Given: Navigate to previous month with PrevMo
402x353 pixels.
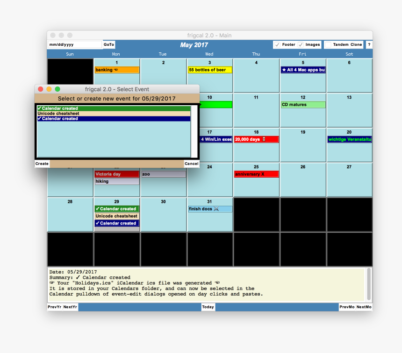Looking at the screenshot, I should tap(347, 307).
